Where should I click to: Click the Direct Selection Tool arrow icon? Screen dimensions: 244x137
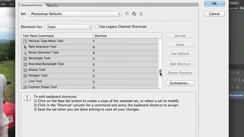coord(25,53)
